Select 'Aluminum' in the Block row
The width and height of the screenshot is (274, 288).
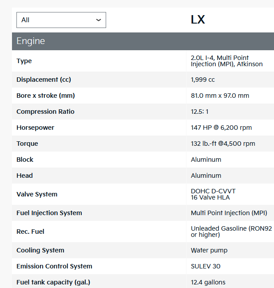click(x=206, y=160)
